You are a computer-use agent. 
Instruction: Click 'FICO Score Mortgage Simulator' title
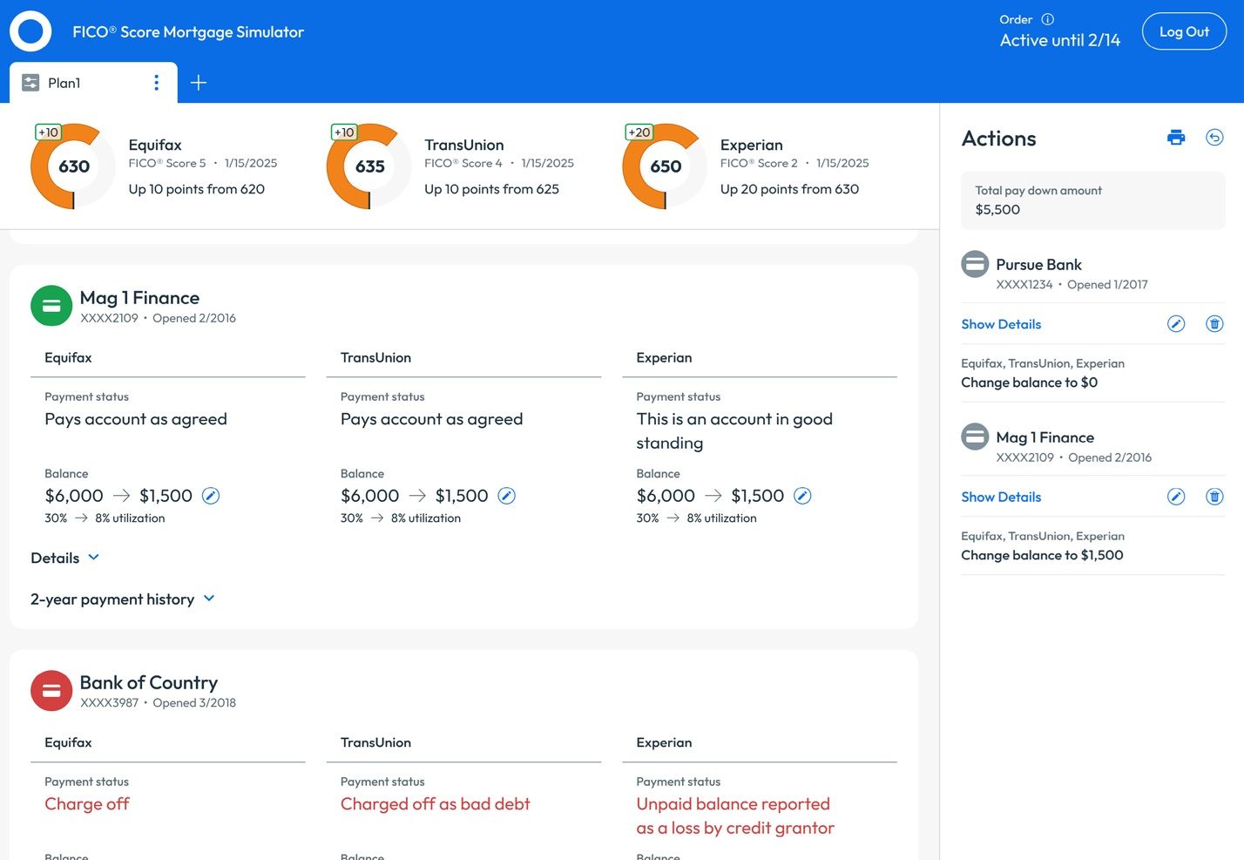tap(188, 32)
